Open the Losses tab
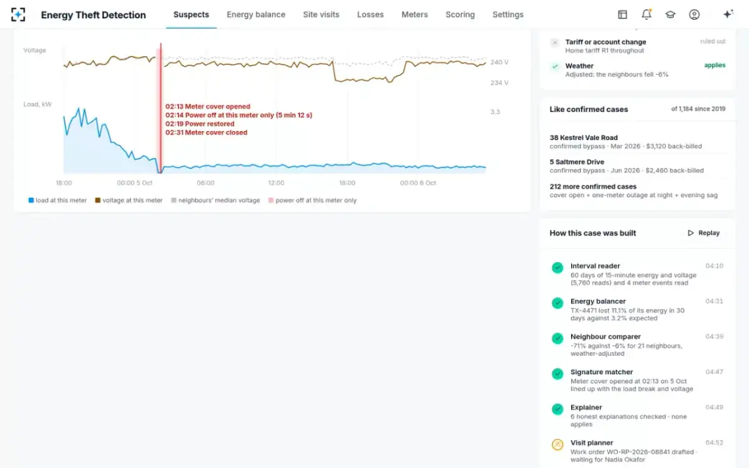 370,14
